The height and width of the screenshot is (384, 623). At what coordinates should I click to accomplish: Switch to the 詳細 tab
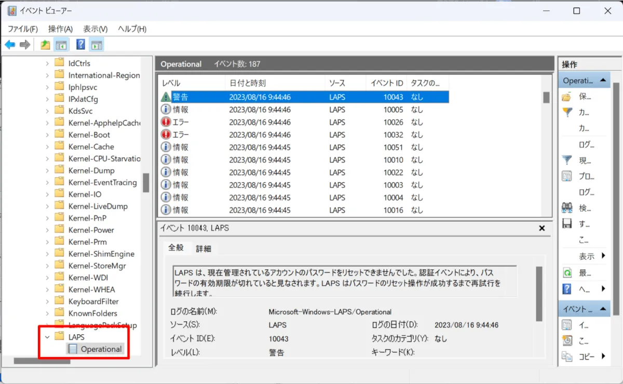click(204, 249)
